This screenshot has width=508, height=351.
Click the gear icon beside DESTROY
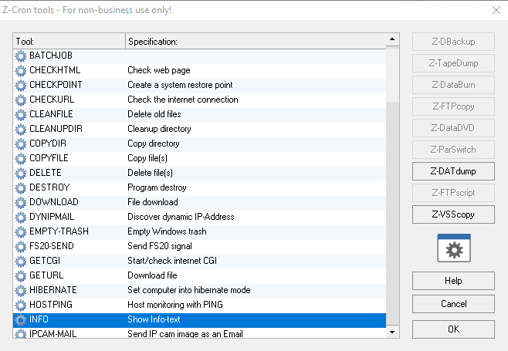point(20,187)
